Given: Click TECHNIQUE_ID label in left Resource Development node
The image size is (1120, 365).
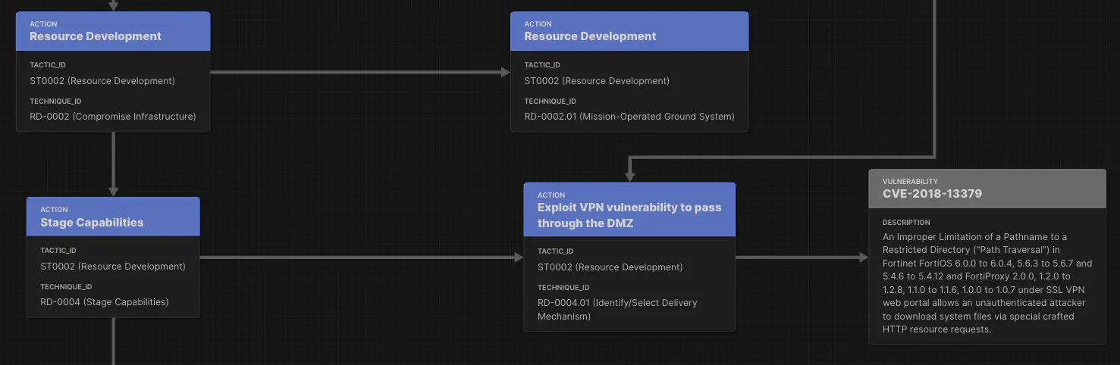Looking at the screenshot, I should point(55,101).
